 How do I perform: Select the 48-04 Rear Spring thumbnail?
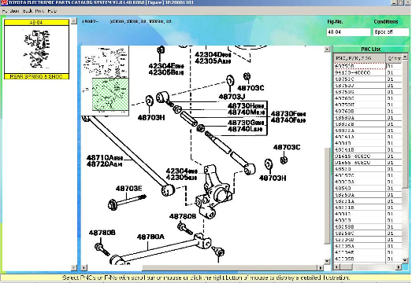(36, 49)
